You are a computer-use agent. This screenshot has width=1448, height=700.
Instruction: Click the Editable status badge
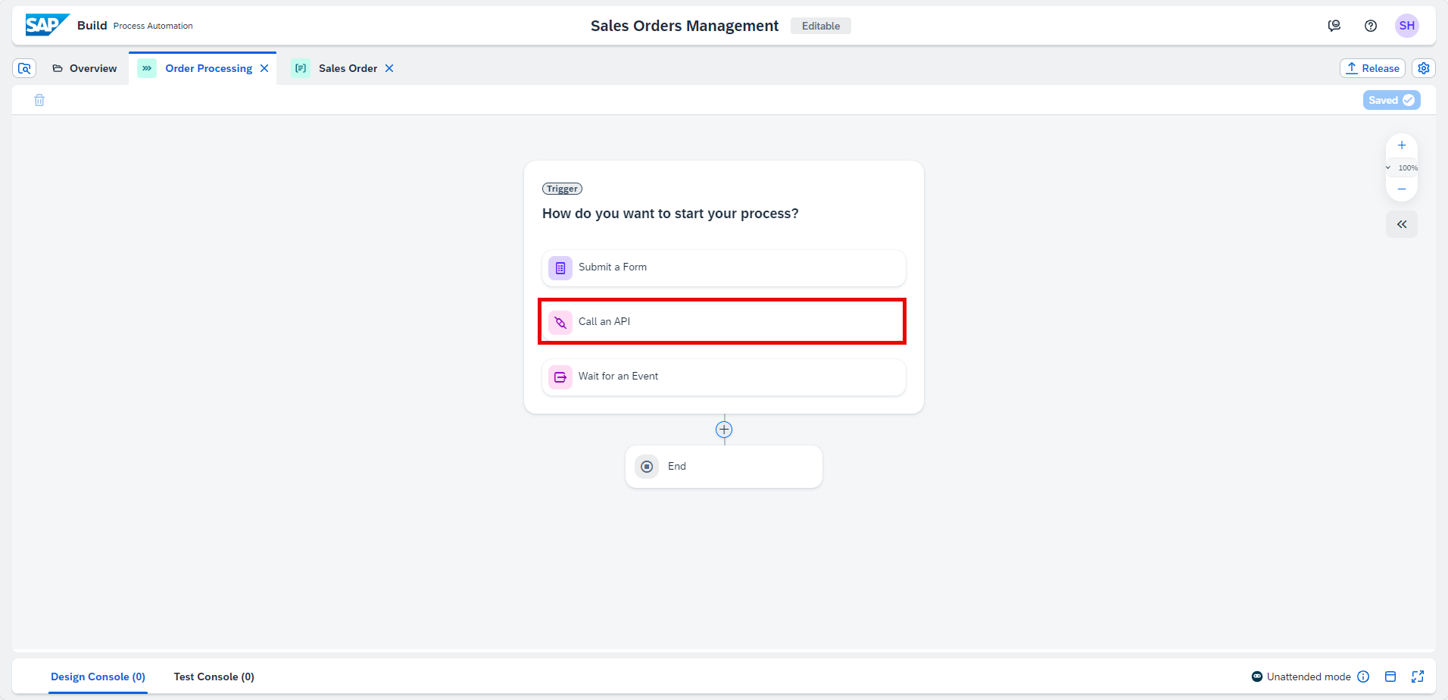coord(821,26)
